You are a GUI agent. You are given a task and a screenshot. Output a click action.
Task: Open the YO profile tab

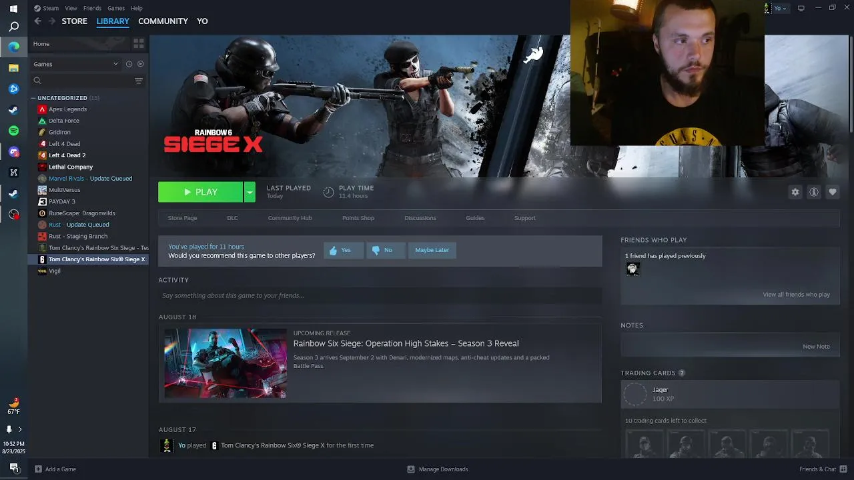coord(202,21)
